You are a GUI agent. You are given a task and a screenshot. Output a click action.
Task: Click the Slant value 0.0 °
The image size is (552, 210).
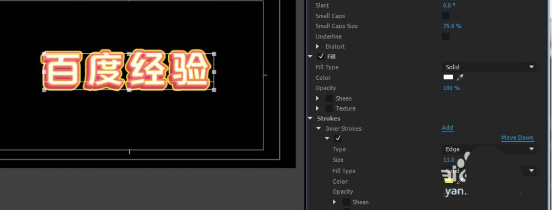point(449,5)
